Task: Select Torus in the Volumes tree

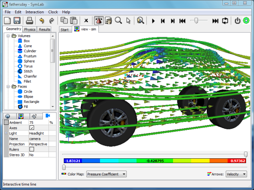Action: click(28, 66)
